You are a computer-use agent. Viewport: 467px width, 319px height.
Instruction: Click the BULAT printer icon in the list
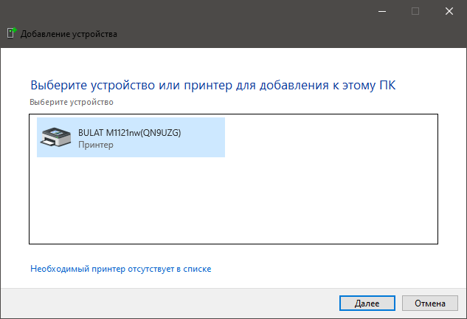[57, 138]
